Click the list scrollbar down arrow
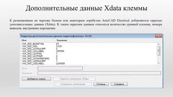The height and width of the screenshot is (97, 173). coord(159,63)
